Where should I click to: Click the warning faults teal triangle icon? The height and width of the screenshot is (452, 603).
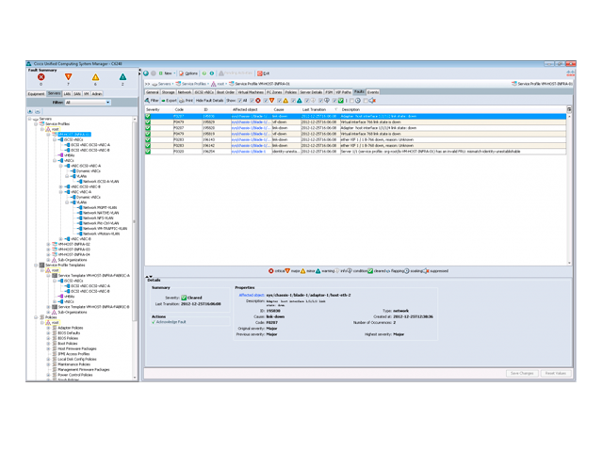122,77
